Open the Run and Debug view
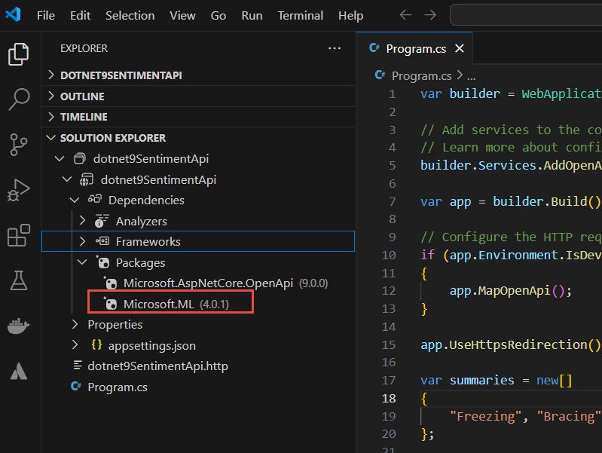 (x=18, y=190)
